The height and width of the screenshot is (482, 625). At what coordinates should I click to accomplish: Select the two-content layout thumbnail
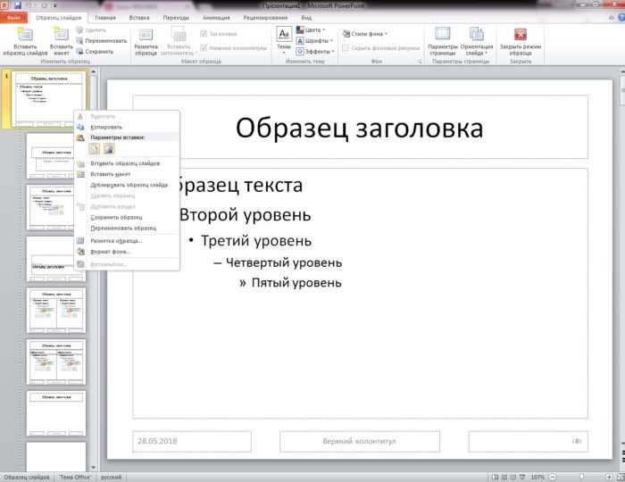tap(56, 311)
